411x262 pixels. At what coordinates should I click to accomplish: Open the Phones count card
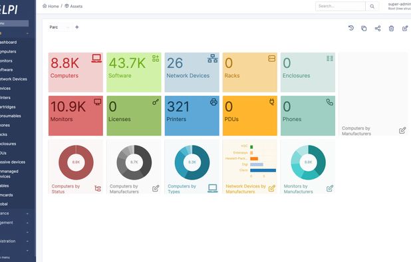tap(308, 116)
